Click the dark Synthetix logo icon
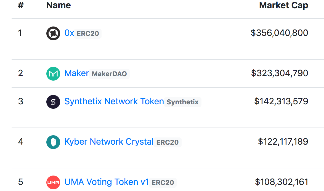The width and height of the screenshot is (324, 191). (53, 102)
